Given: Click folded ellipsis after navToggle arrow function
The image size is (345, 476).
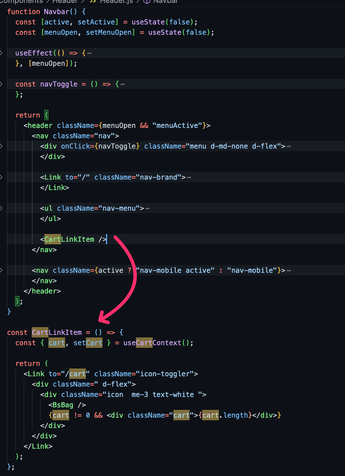Looking at the screenshot, I should click(x=123, y=84).
